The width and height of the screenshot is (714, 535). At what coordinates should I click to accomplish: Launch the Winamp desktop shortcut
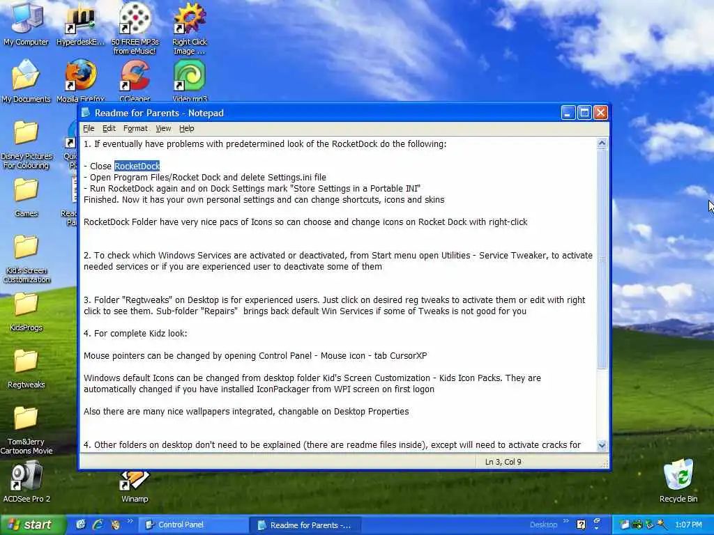point(135,487)
